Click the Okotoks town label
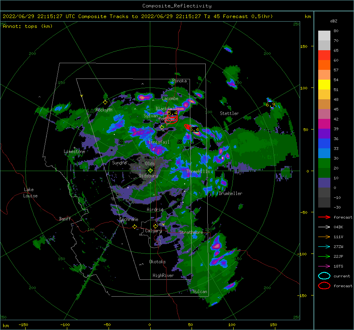The image size is (354, 330). (157, 262)
